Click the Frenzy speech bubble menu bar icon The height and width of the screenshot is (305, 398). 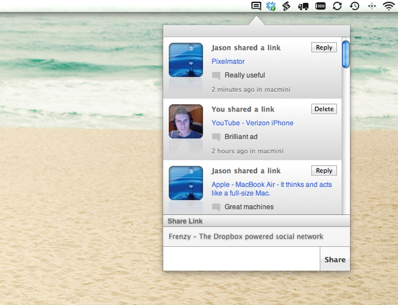click(x=256, y=6)
